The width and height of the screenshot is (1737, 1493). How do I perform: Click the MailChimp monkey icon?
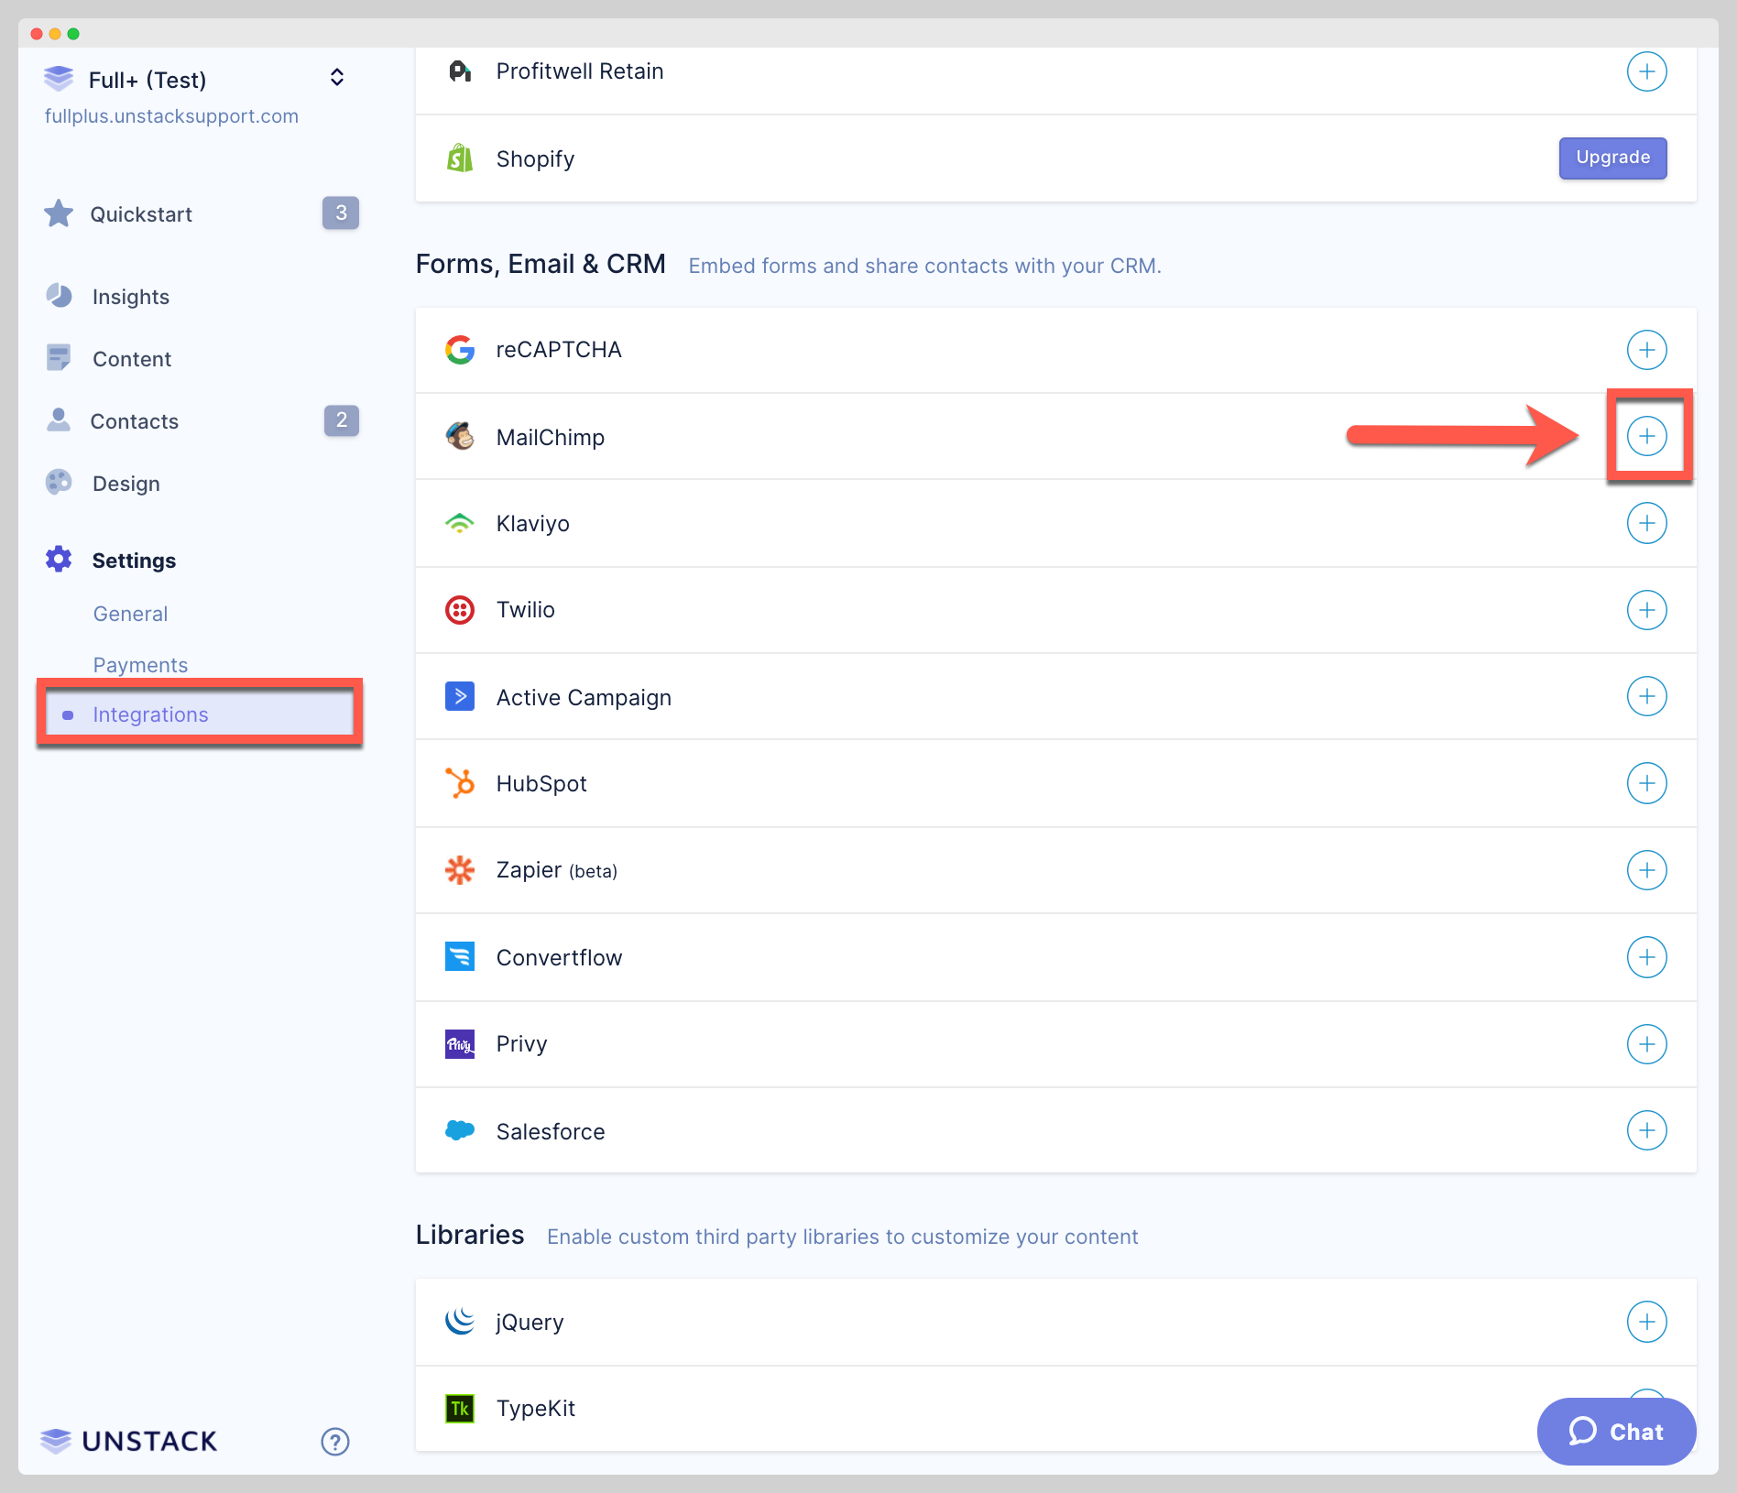pos(459,437)
